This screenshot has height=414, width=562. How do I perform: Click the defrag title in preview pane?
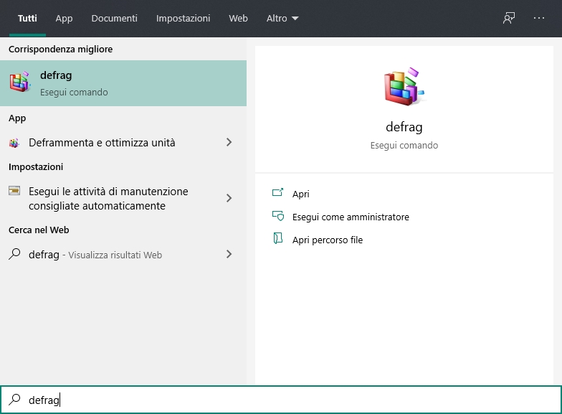pyautogui.click(x=404, y=127)
